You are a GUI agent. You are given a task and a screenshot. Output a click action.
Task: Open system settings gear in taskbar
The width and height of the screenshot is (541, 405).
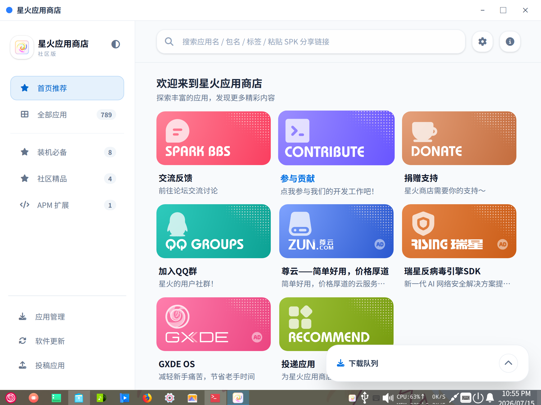pyautogui.click(x=170, y=398)
